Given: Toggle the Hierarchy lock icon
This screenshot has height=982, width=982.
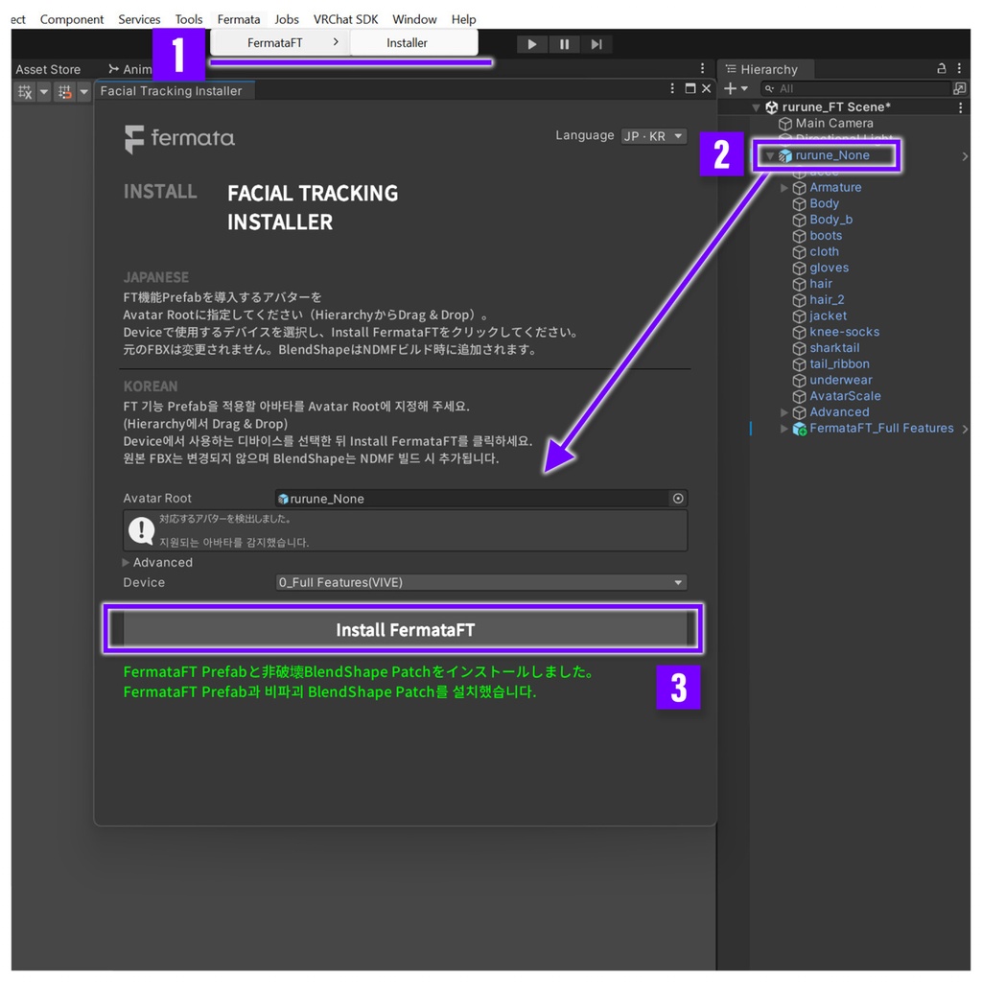Looking at the screenshot, I should (942, 69).
